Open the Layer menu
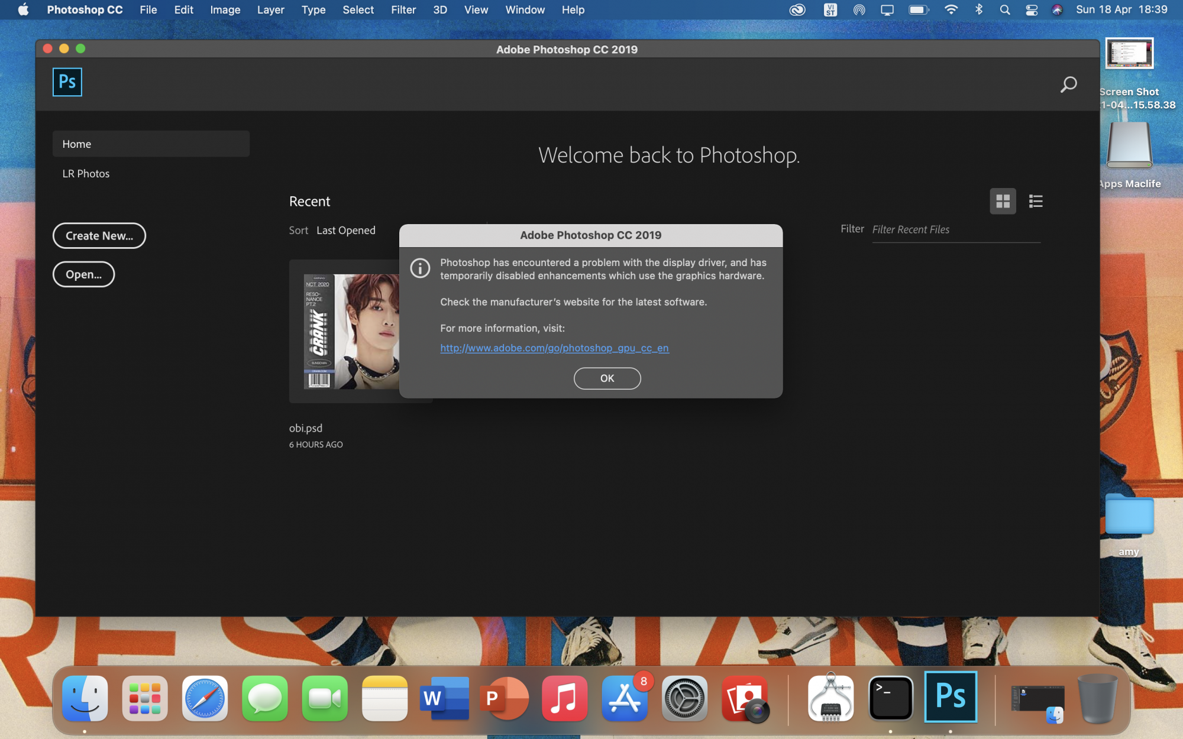1183x739 pixels. click(270, 10)
